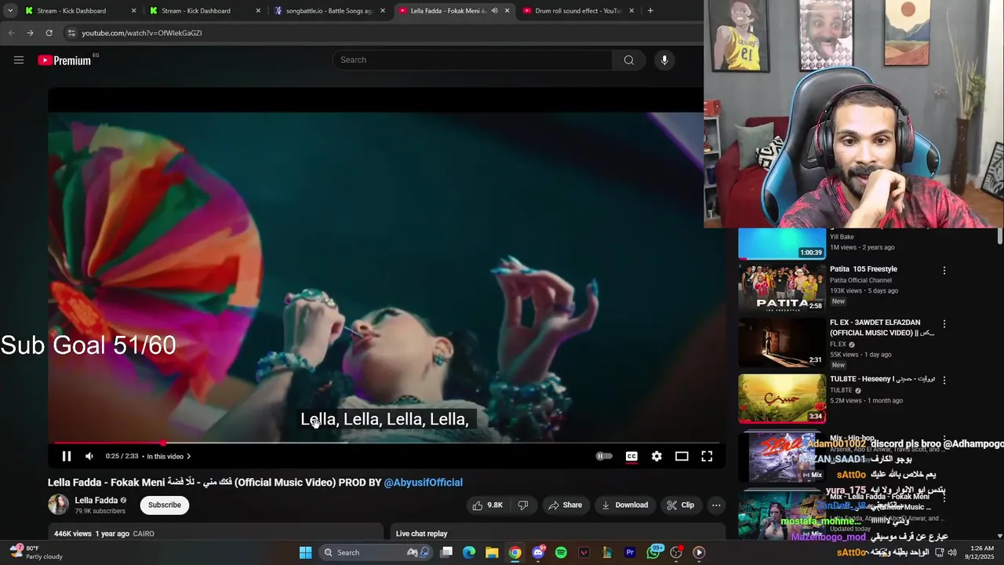Open the 1:00:39 Yill Bake video thumbnail

tap(781, 244)
